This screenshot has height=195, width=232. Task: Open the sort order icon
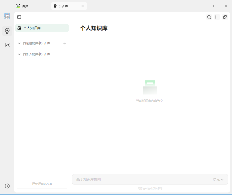tap(217, 17)
